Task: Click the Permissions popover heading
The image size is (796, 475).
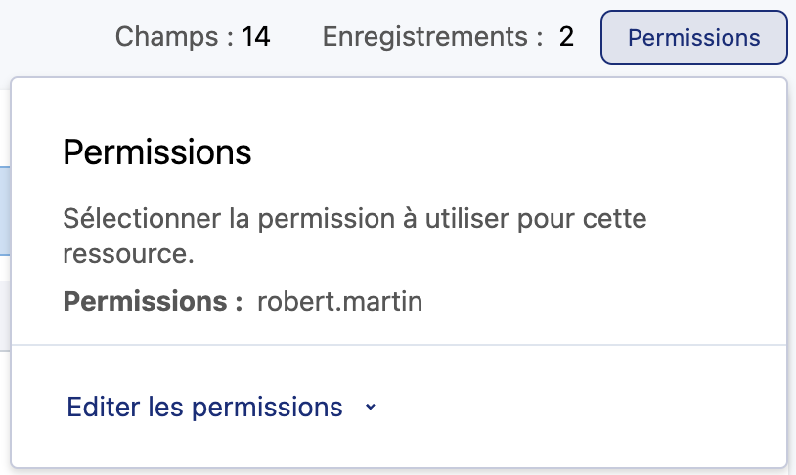Action: pyautogui.click(x=157, y=152)
